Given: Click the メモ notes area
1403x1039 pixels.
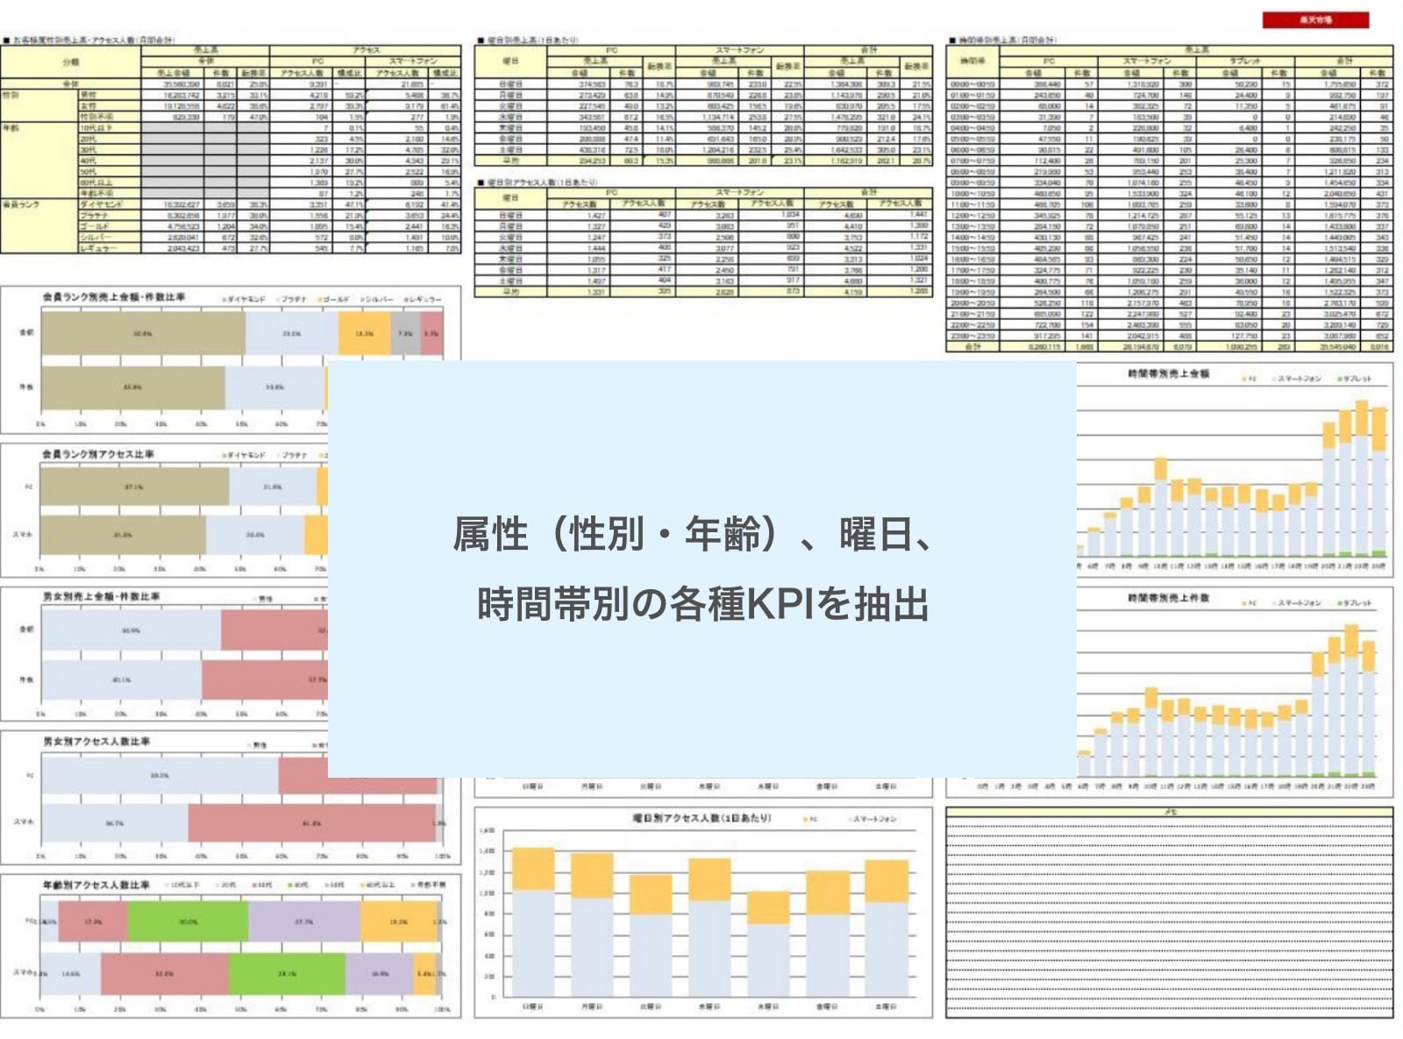Looking at the screenshot, I should [1169, 916].
